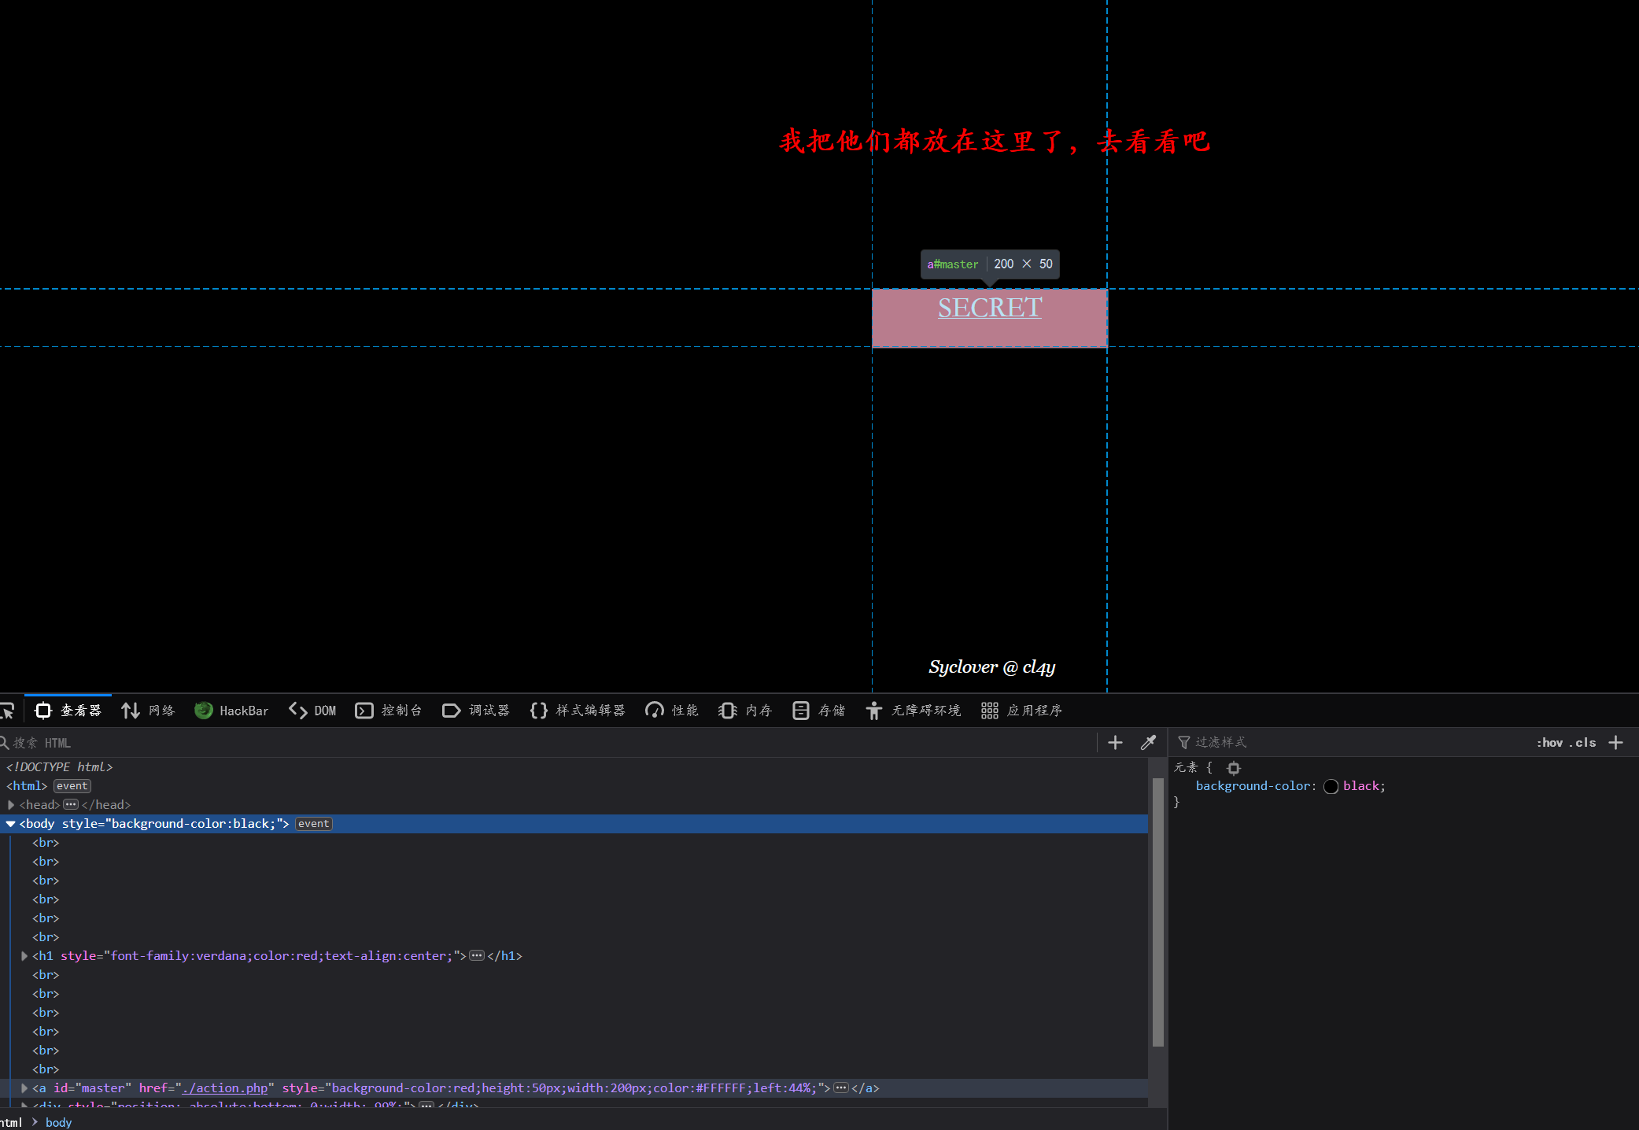Switch to the 网络 Network tab
This screenshot has height=1130, width=1639.
(148, 711)
